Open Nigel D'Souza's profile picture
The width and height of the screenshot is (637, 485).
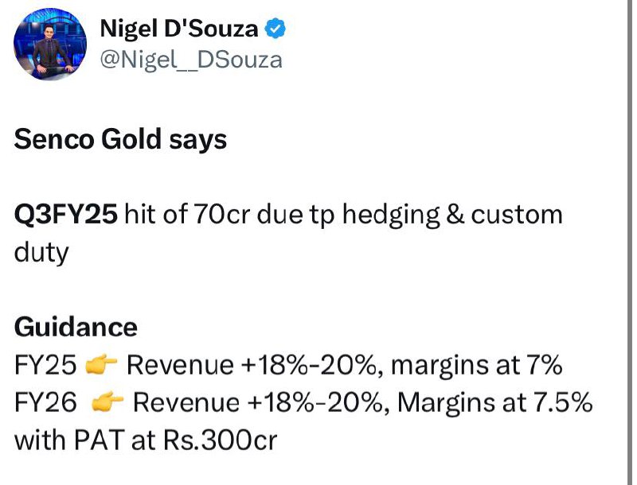50,44
